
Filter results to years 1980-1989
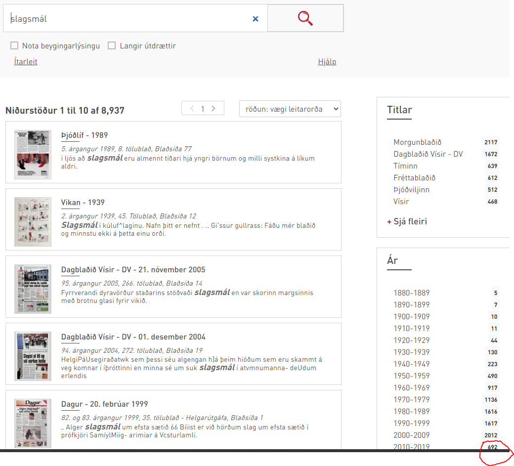coord(411,412)
